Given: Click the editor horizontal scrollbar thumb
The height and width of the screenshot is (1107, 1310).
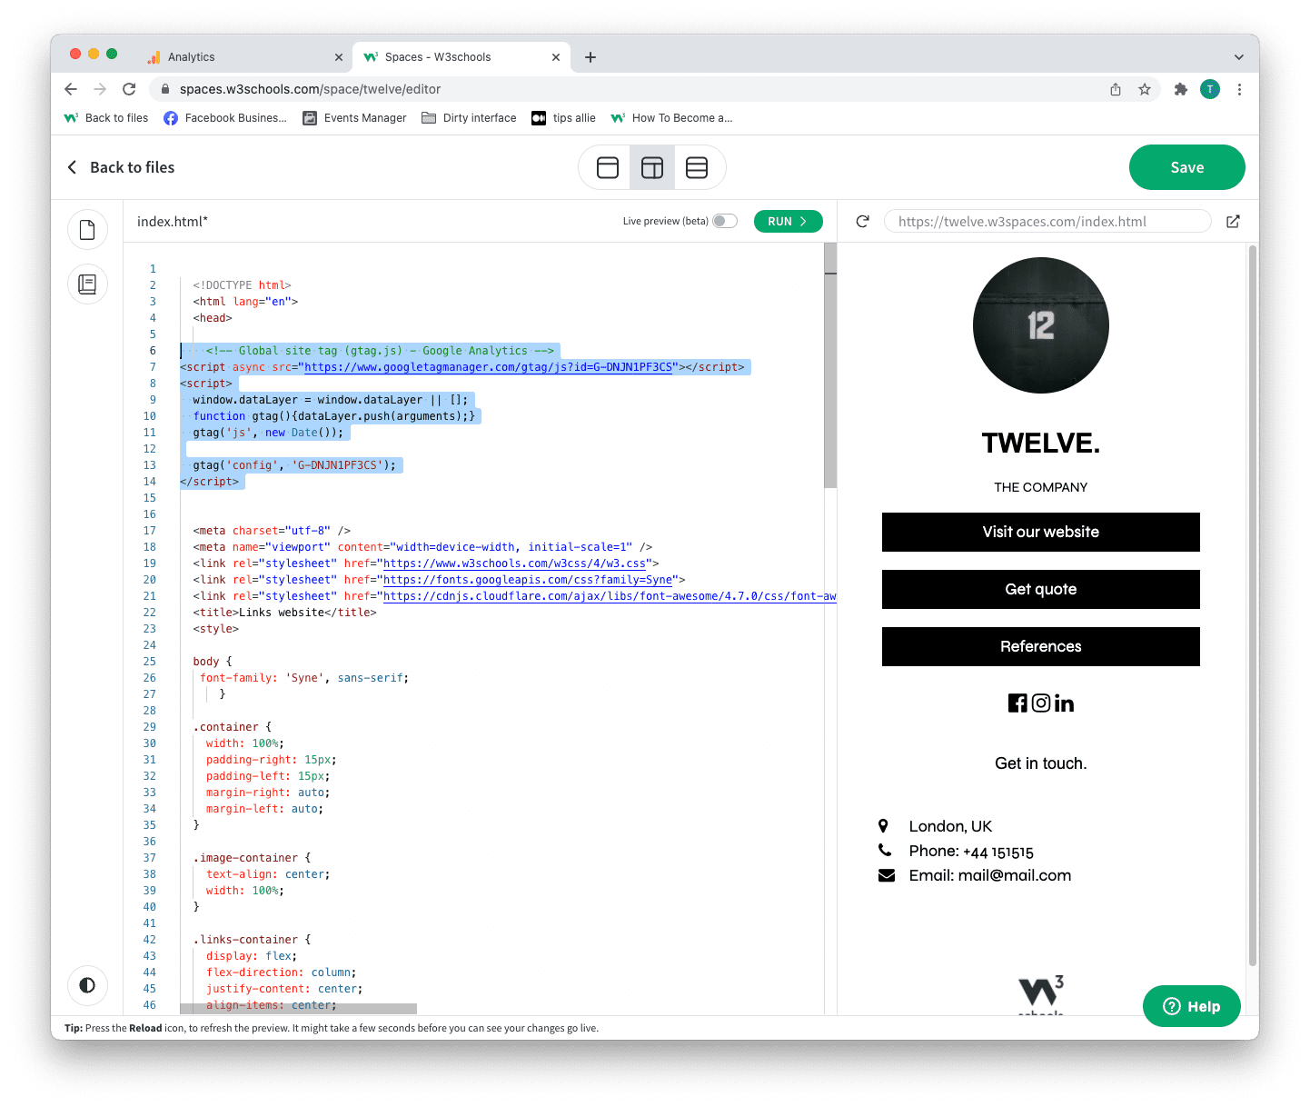Looking at the screenshot, I should [298, 1009].
